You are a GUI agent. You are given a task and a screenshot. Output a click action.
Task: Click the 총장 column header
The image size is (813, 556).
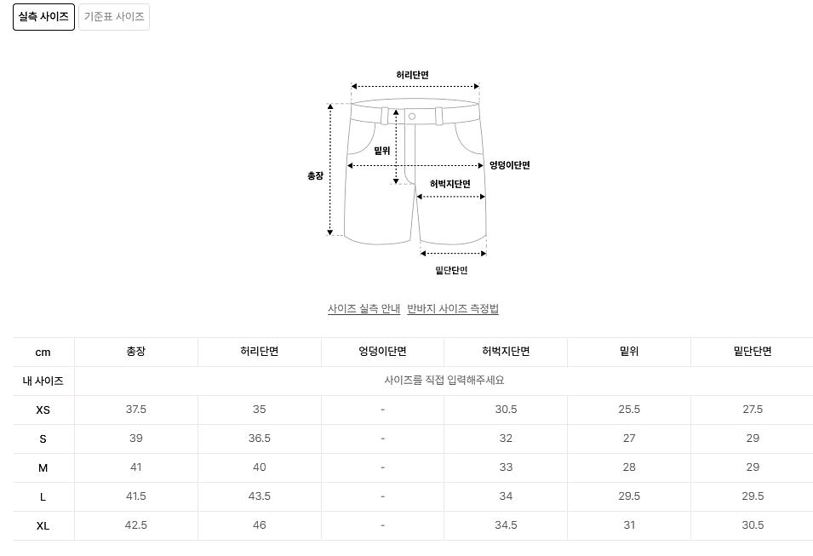pos(136,352)
